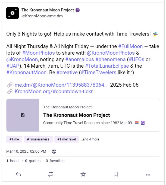166x185 pixels.
Task: Open the Krononaut Moon Project preview card title
Action: [x=76, y=115]
